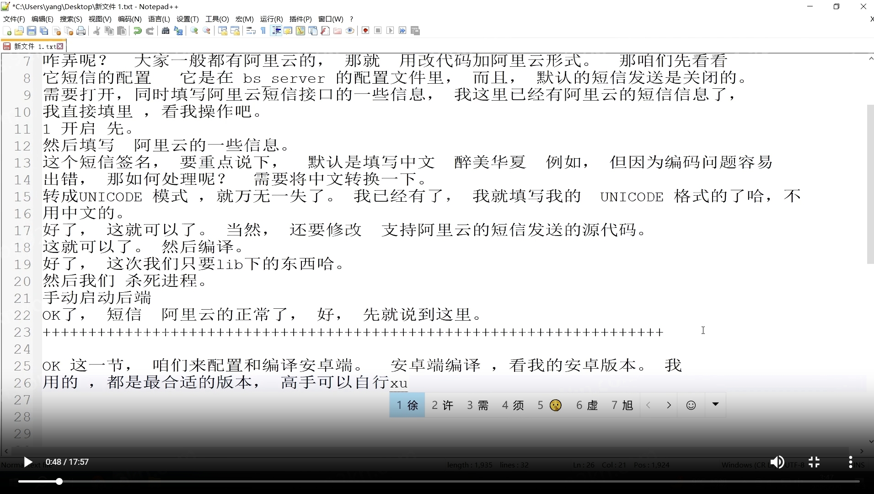The height and width of the screenshot is (494, 874).
Task: Open the 运行(R) menu
Action: [x=271, y=19]
